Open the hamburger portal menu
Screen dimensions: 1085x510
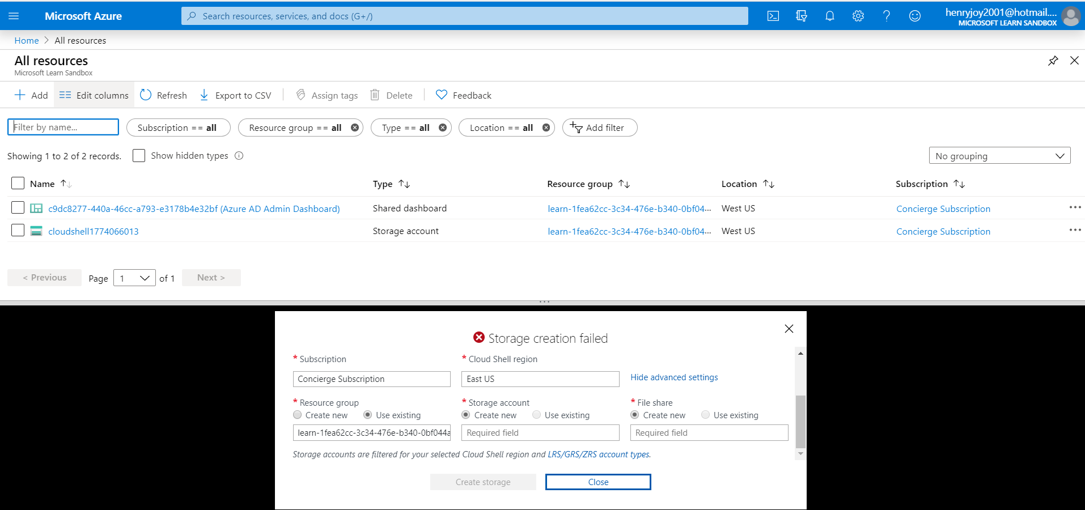coord(14,16)
